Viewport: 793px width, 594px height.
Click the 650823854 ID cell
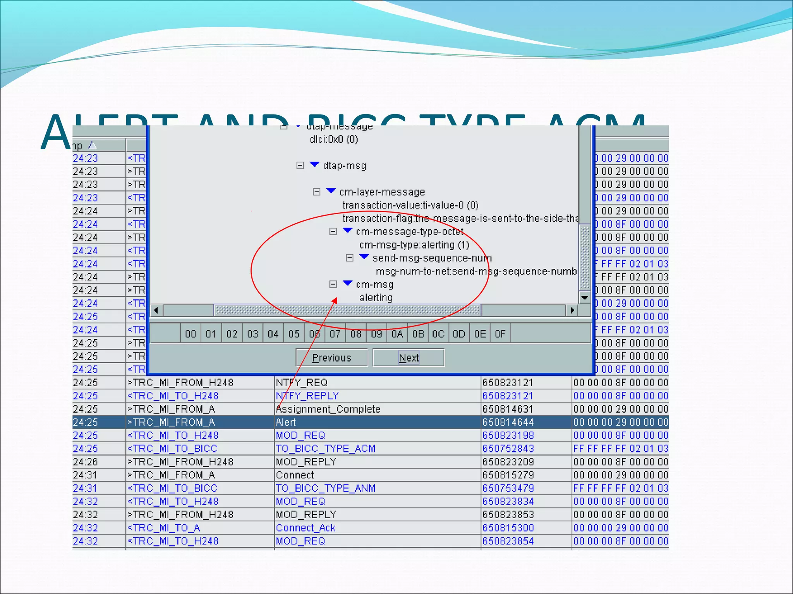pyautogui.click(x=526, y=541)
